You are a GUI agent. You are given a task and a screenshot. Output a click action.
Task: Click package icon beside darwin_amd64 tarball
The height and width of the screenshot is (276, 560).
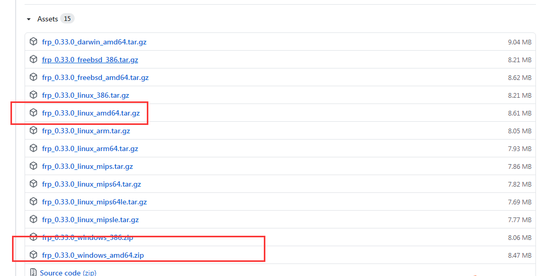point(33,42)
